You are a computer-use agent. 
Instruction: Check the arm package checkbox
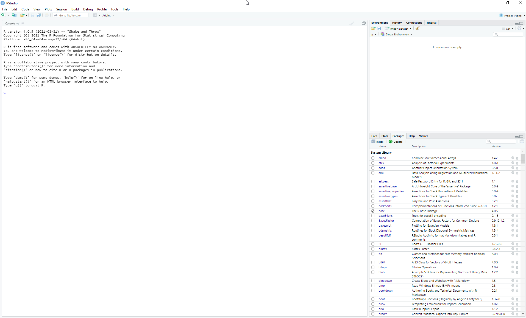373,173
